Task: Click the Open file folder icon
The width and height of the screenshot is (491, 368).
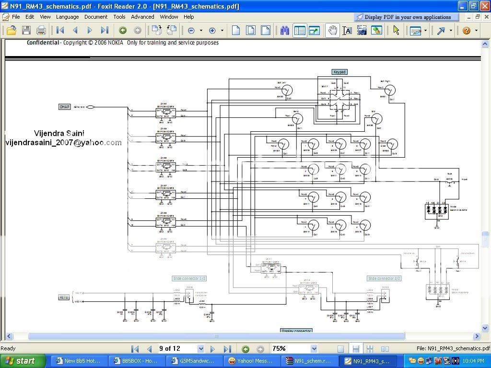Action: coord(12,30)
